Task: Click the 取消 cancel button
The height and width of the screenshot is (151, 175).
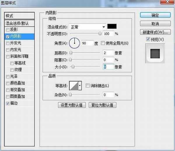Action: point(155,24)
